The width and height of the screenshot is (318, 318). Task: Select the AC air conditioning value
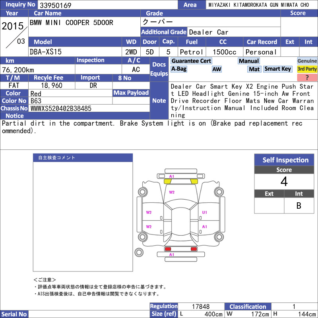(136, 70)
